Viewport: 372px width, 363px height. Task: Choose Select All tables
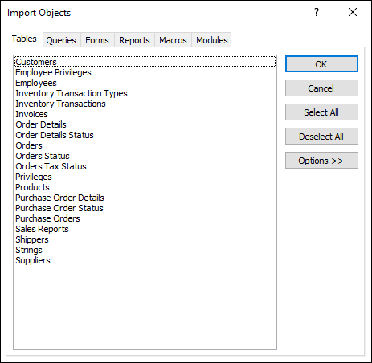click(x=321, y=112)
